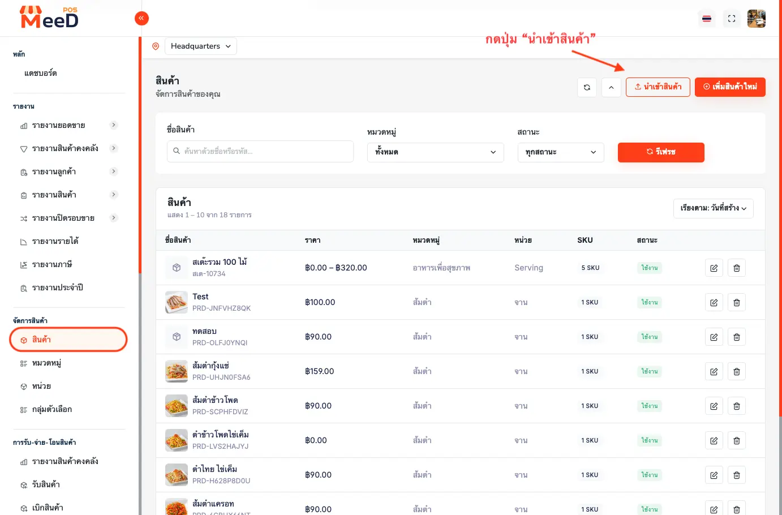Click the 5 SKU badge
Image resolution: width=782 pixels, height=515 pixels.
[x=590, y=268]
